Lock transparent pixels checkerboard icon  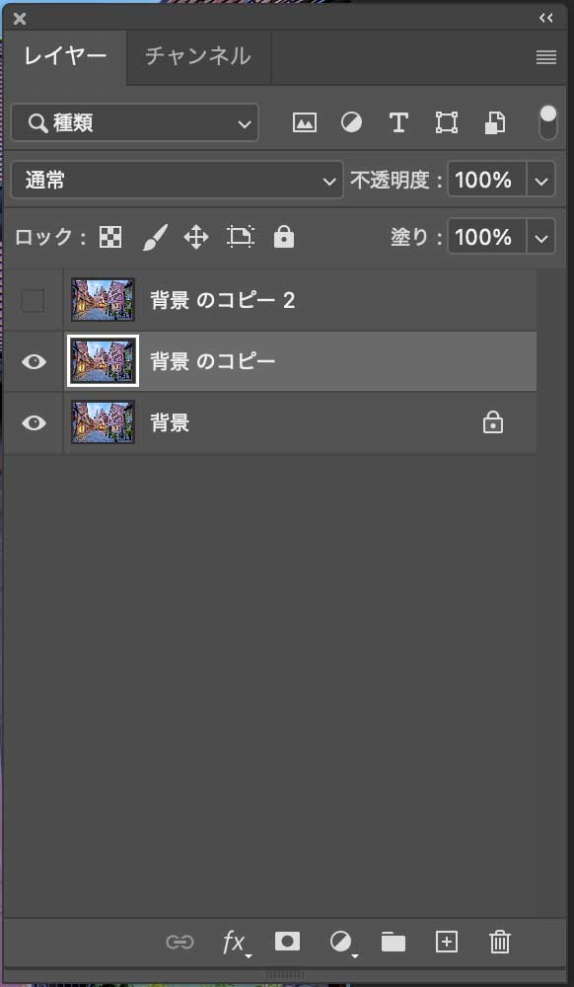pos(110,237)
